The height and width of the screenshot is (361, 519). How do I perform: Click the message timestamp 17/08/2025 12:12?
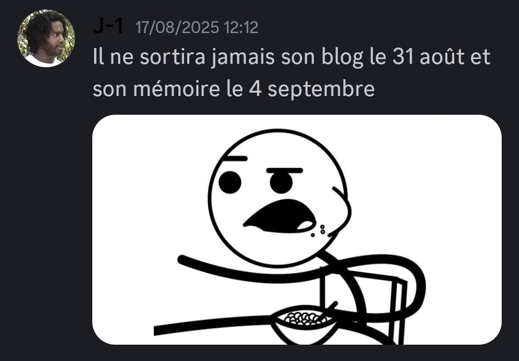(x=197, y=27)
